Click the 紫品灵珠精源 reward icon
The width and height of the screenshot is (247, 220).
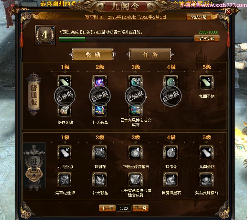point(206,180)
